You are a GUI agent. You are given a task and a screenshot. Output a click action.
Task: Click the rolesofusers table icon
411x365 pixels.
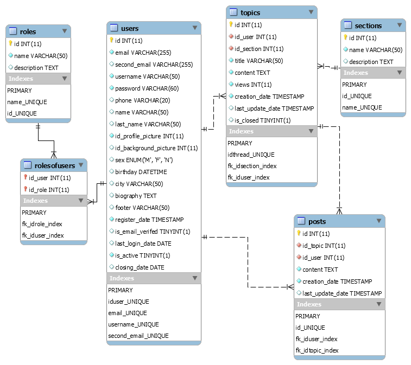coord(28,165)
